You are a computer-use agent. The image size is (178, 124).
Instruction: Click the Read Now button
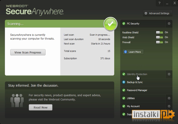coord(41,107)
